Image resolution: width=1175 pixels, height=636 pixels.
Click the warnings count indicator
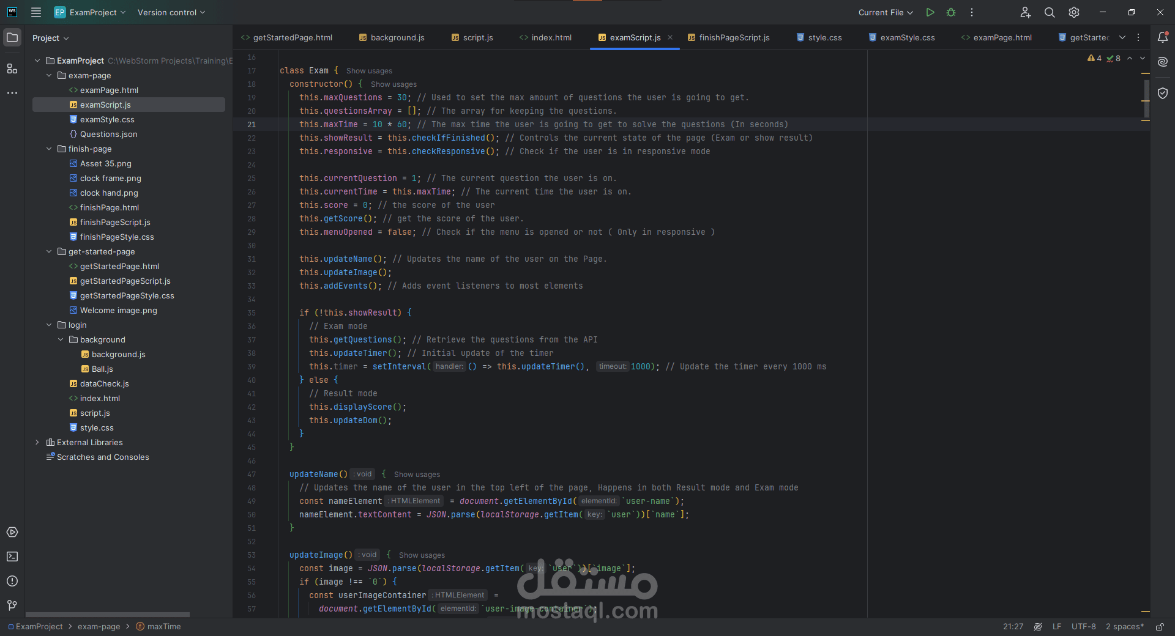point(1094,58)
